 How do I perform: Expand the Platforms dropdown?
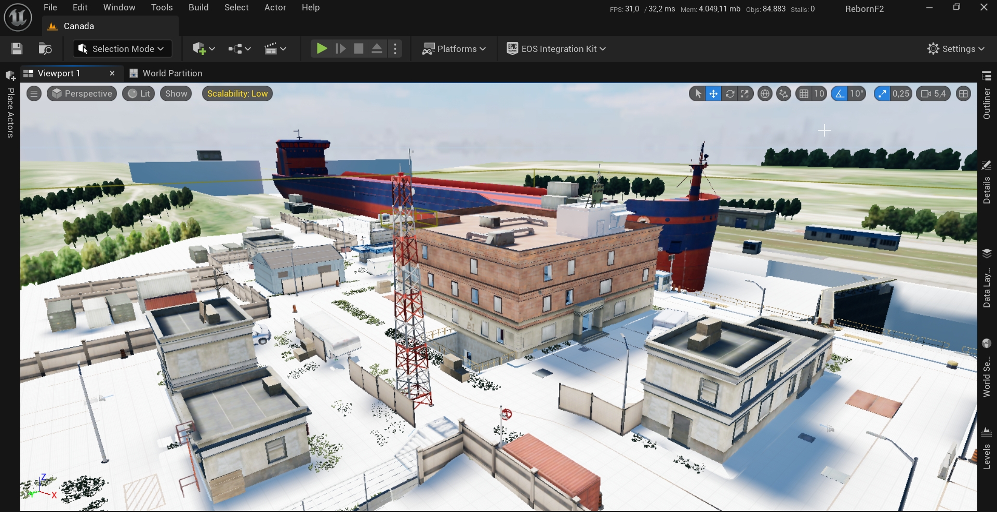click(x=454, y=49)
